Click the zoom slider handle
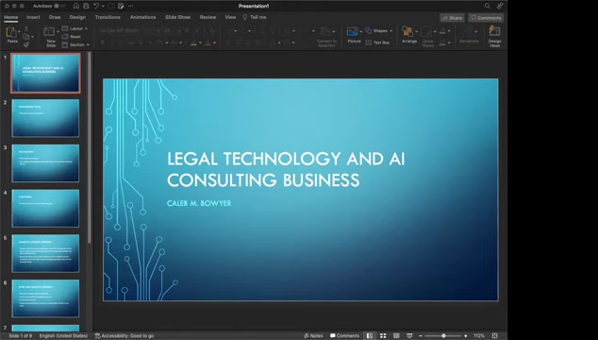This screenshot has height=340, width=598. (443, 336)
